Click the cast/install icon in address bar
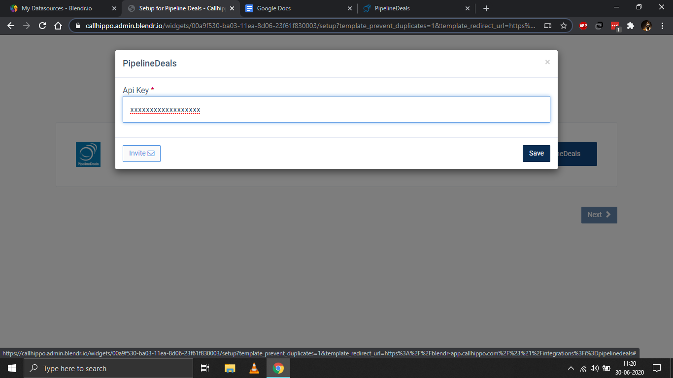673x378 pixels. pyautogui.click(x=548, y=26)
